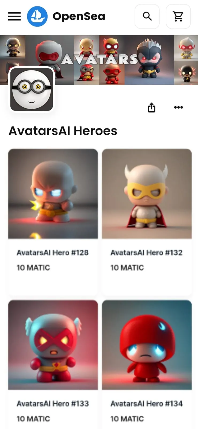Open the three-dot more options menu
The height and width of the screenshot is (429, 198).
178,107
